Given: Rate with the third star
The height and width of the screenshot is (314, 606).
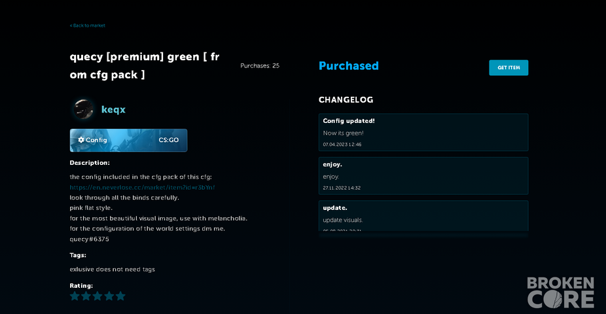Looking at the screenshot, I should pos(98,296).
